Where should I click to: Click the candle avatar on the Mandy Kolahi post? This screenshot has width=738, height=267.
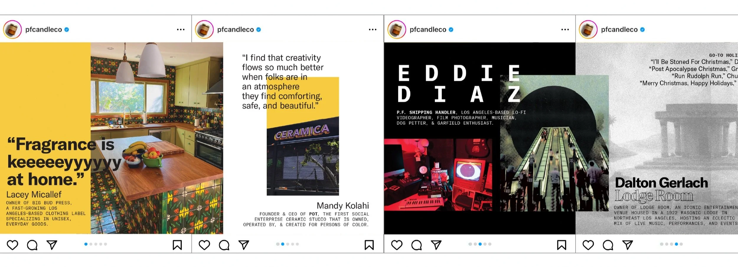click(x=204, y=29)
